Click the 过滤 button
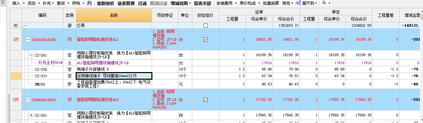The height and width of the screenshot is (123, 423). click(142, 3)
